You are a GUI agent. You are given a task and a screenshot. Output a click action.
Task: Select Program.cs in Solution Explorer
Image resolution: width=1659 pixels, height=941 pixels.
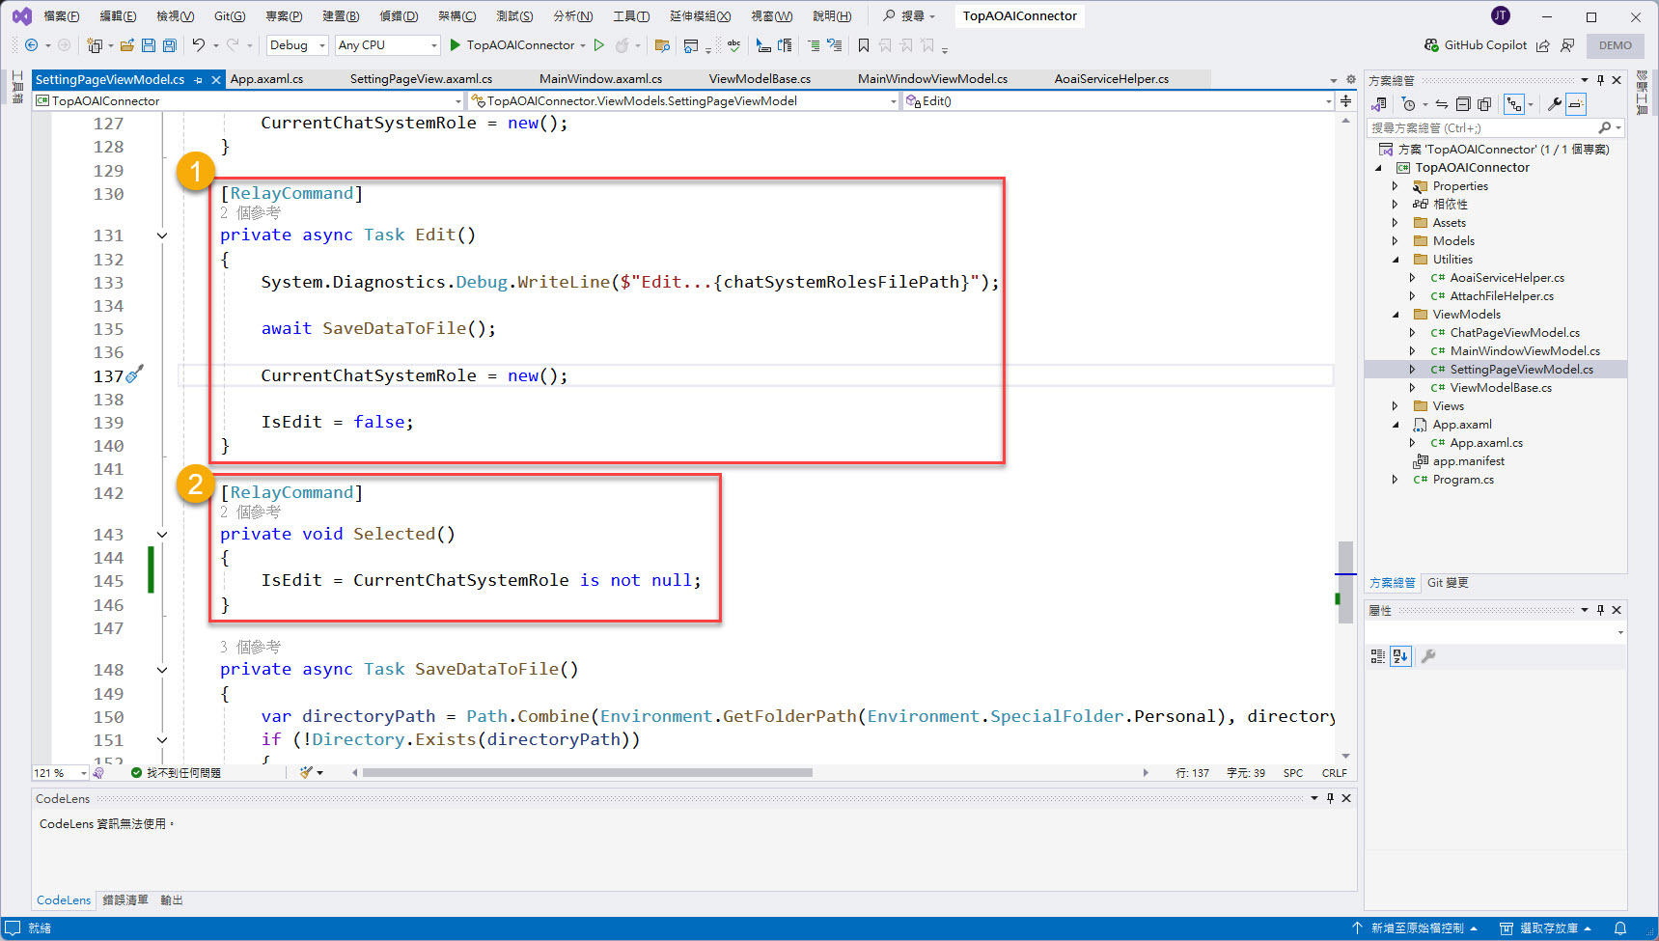click(x=1462, y=480)
